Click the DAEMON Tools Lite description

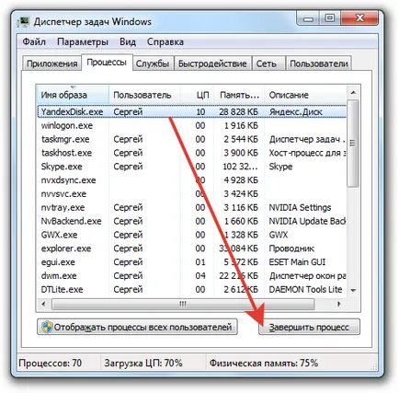coord(305,289)
